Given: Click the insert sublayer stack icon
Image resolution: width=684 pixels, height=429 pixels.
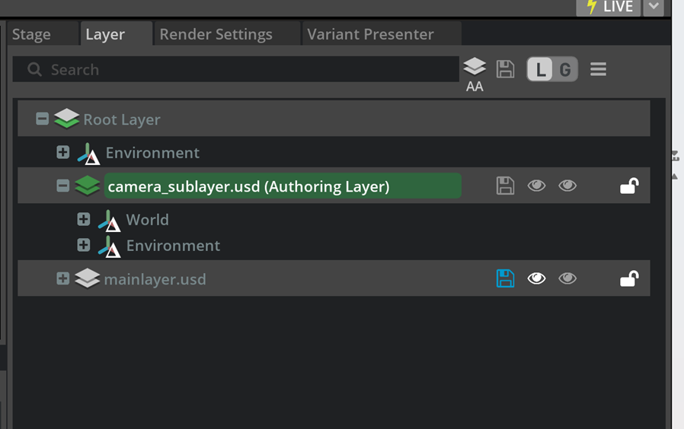Looking at the screenshot, I should coord(475,67).
